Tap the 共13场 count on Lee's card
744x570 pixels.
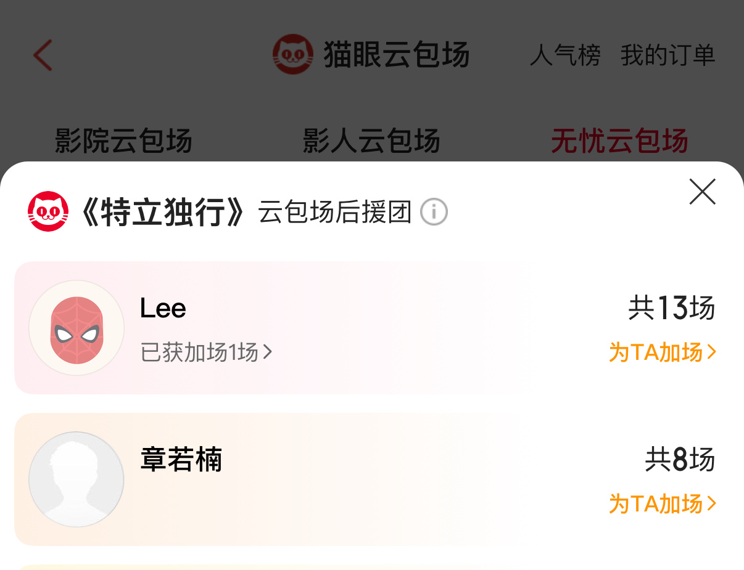(672, 308)
